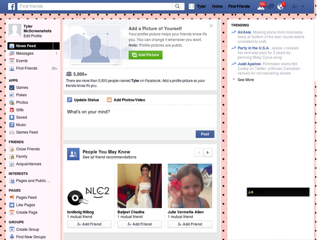The width and height of the screenshot is (320, 240).
Task: Open Baljeet Chadha's profile photo
Action: pyautogui.click(x=140, y=186)
